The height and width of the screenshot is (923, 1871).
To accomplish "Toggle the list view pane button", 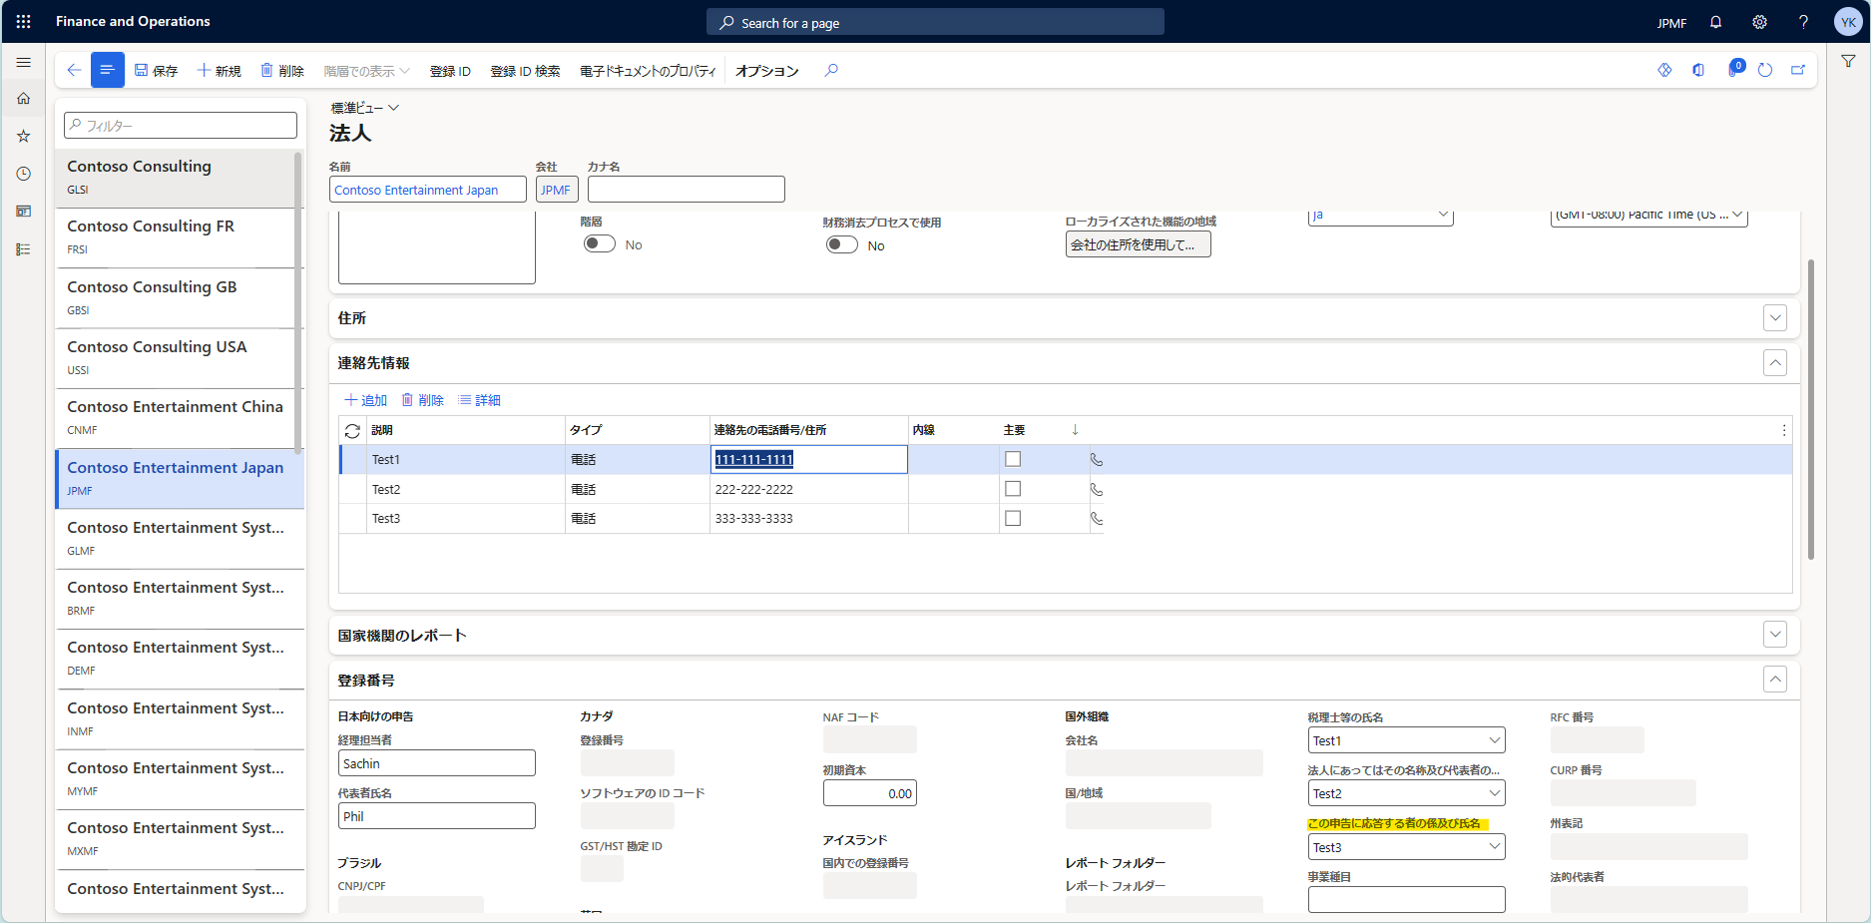I will 107,70.
